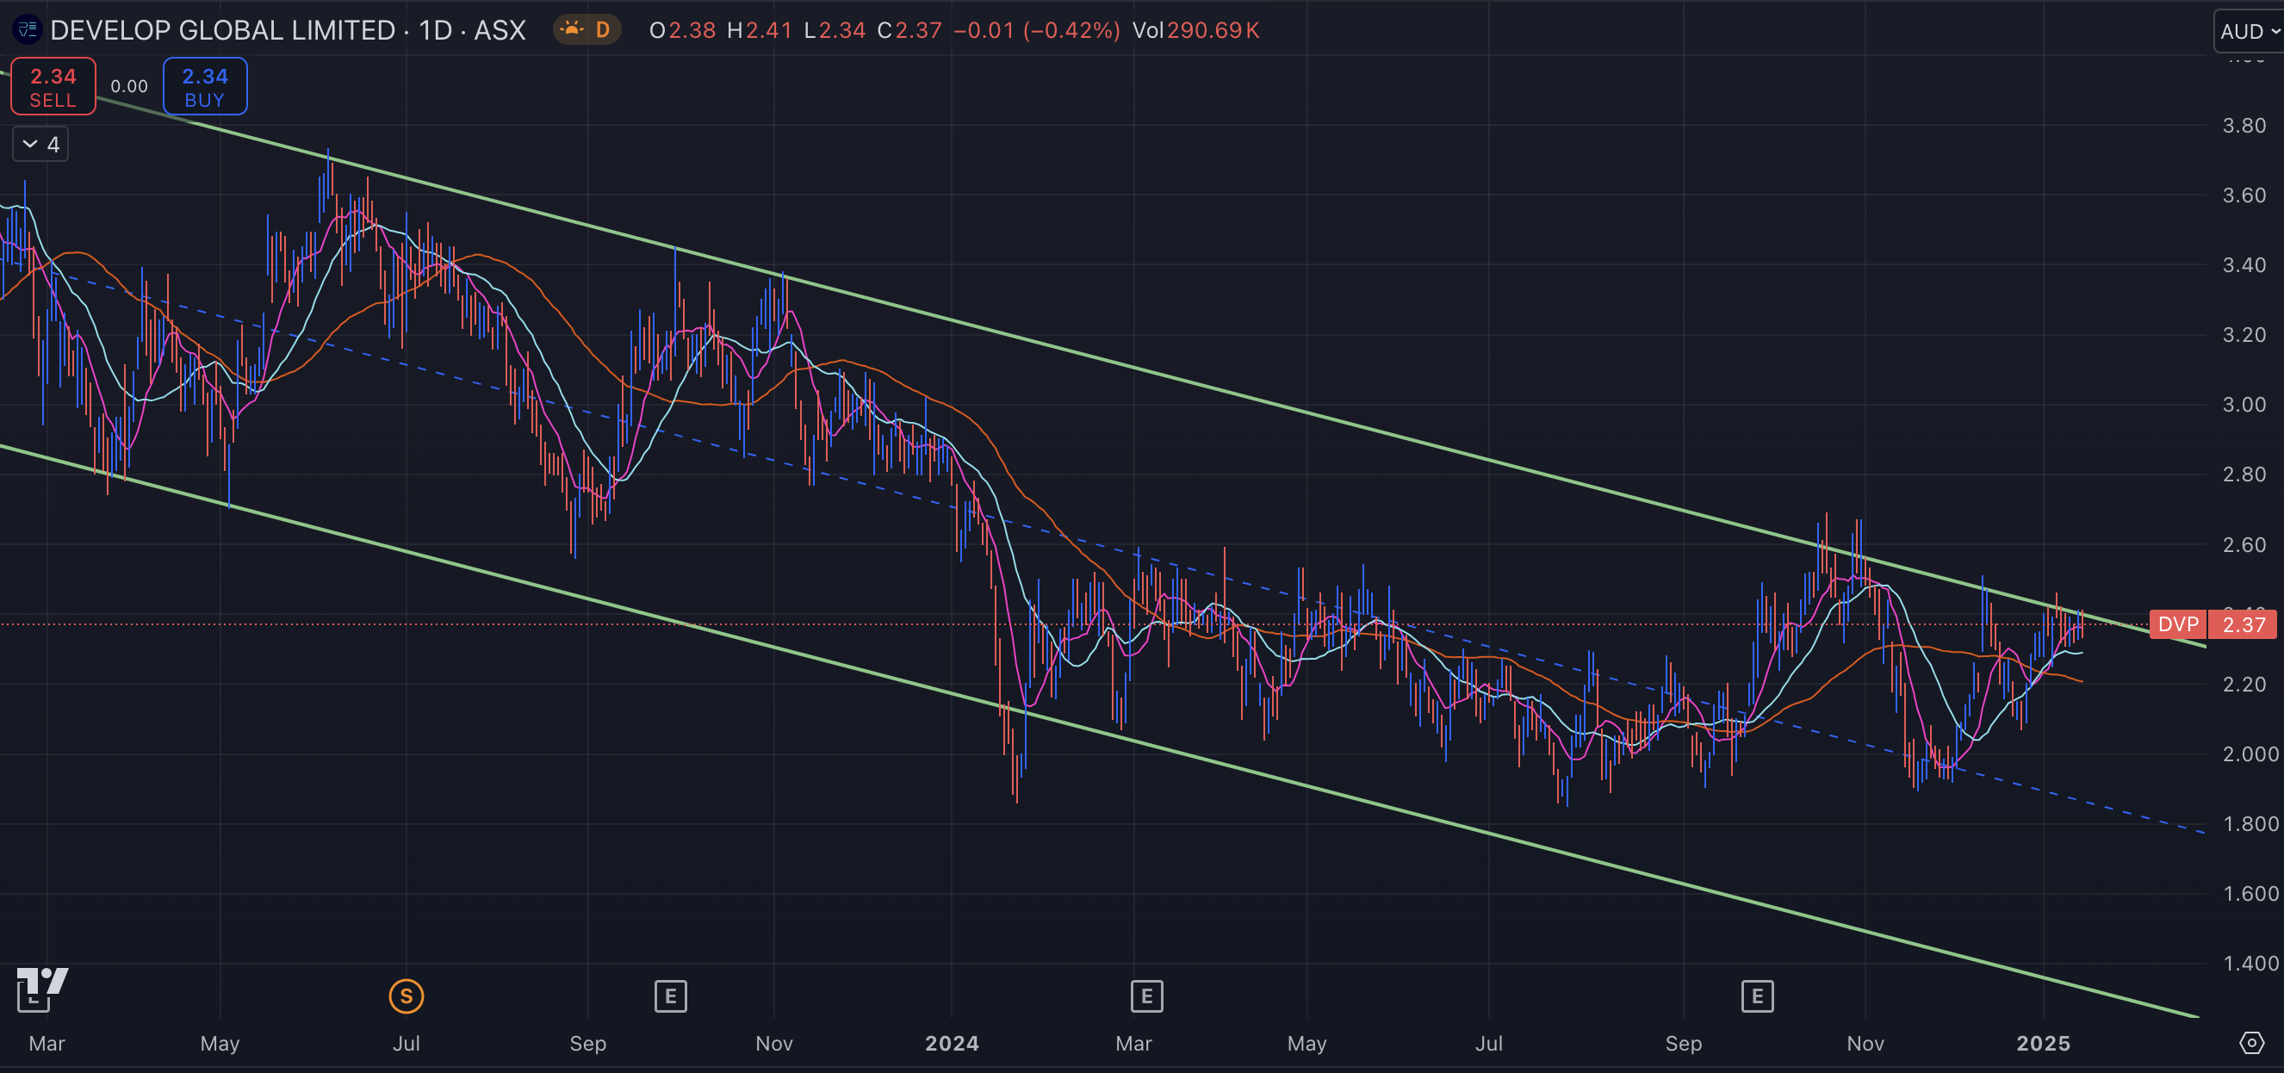Screen dimensions: 2284x1073
Task: Click the 2.000 price scale label
Action: [2250, 754]
